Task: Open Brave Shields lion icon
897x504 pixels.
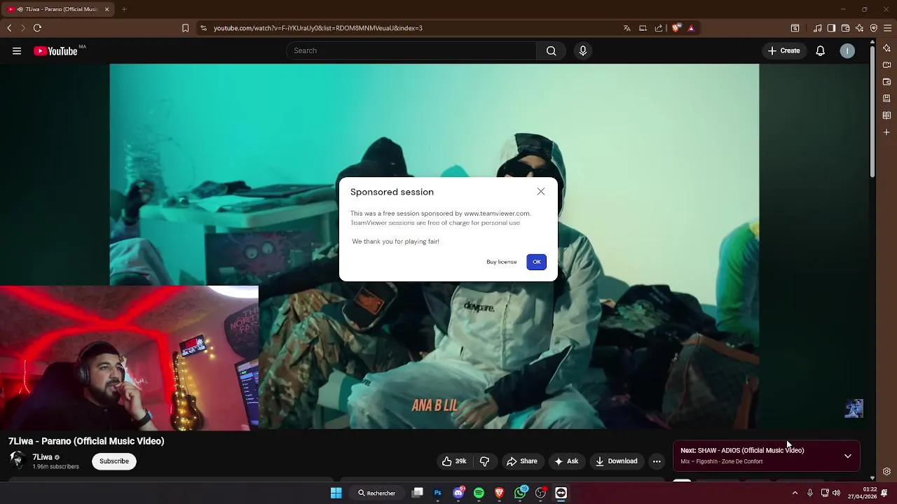Action: click(676, 28)
